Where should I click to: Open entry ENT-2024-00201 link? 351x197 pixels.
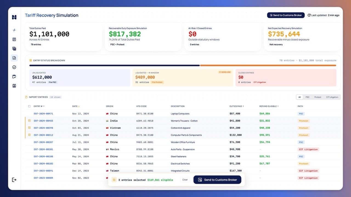(43, 149)
